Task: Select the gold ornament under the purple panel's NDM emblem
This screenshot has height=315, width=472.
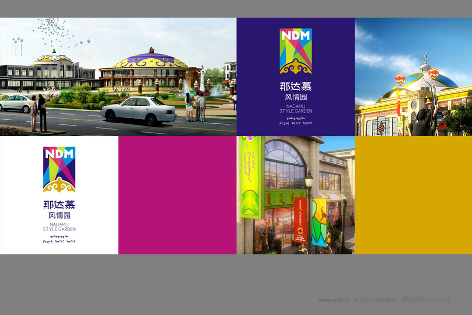Action: tap(295, 66)
